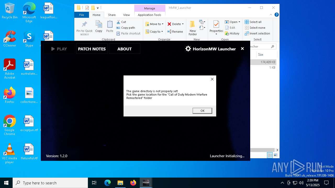The height and width of the screenshot is (188, 335).
Task: Select the CCleaner desktop icon
Action: pyautogui.click(x=10, y=39)
